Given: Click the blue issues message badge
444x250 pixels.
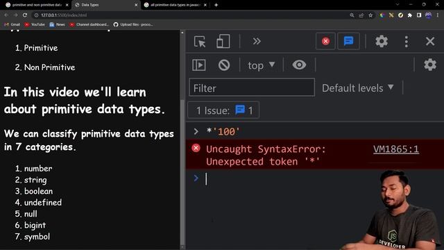Looking at the screenshot, I should (348, 42).
